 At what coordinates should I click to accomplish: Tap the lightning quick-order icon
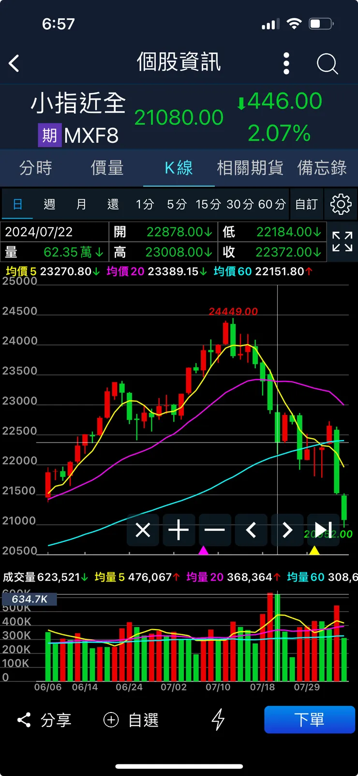click(218, 720)
